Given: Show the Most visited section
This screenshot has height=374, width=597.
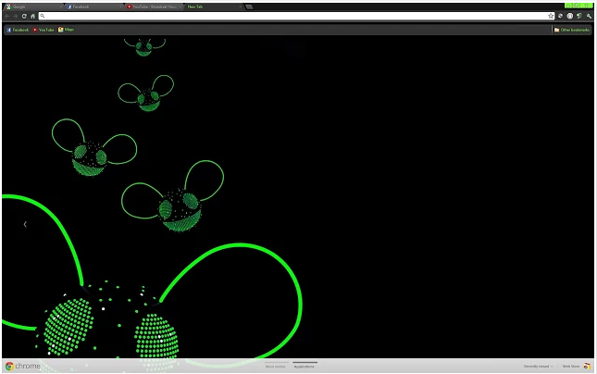Looking at the screenshot, I should pyautogui.click(x=275, y=367).
